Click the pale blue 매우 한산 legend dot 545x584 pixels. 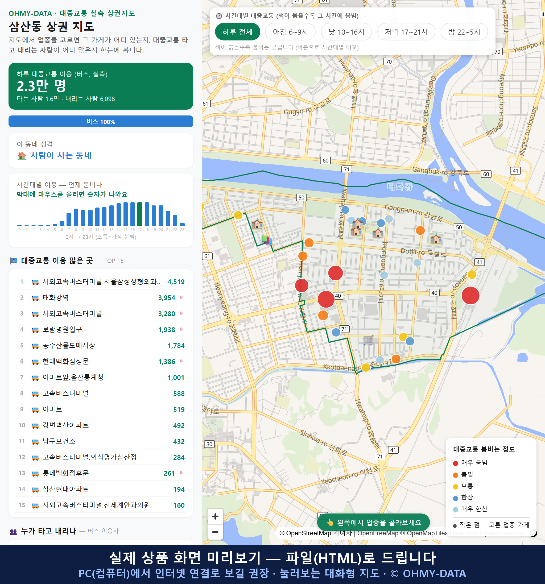click(x=455, y=510)
